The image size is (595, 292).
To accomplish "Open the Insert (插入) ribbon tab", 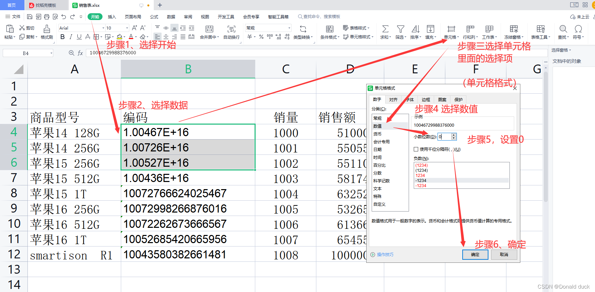I will [x=112, y=17].
